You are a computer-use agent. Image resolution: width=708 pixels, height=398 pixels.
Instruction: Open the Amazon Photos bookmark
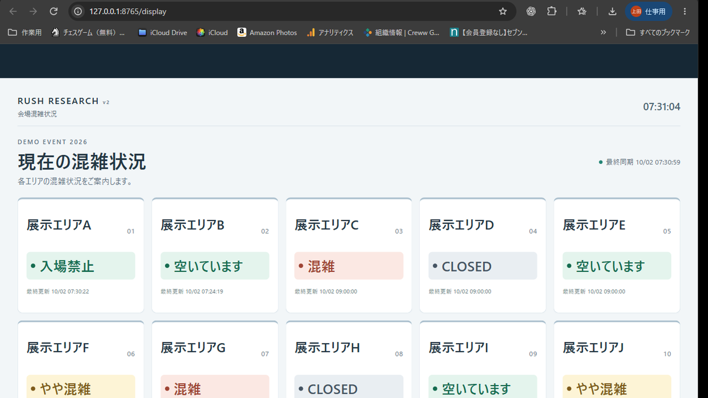[x=267, y=32]
